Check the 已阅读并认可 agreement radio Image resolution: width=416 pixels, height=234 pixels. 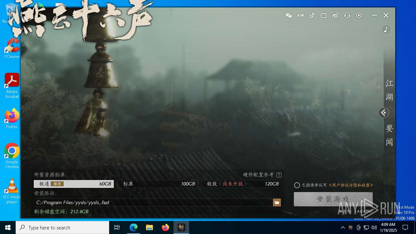tap(297, 185)
